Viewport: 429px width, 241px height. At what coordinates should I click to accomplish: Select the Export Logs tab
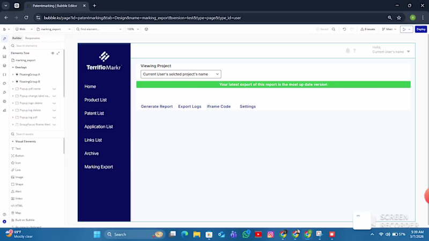coord(190,106)
